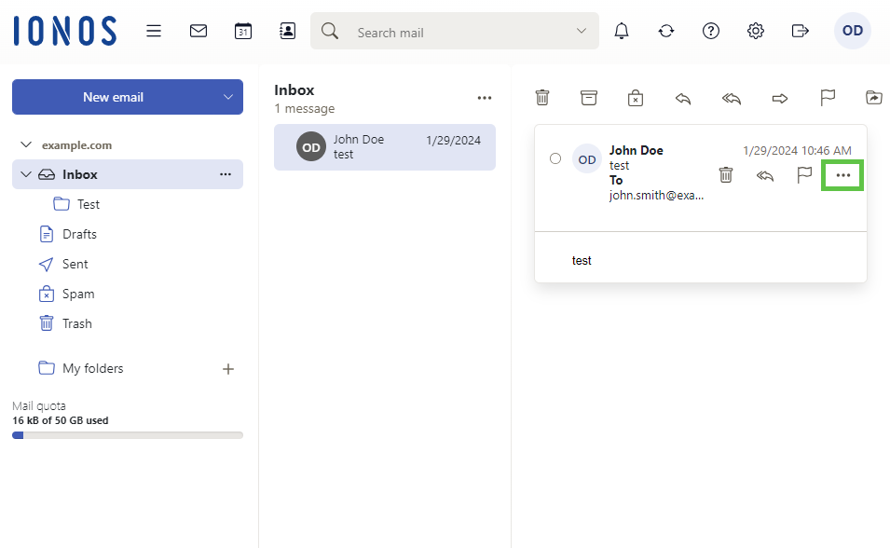Open the New email dropdown arrow
This screenshot has width=890, height=548.
tap(228, 97)
